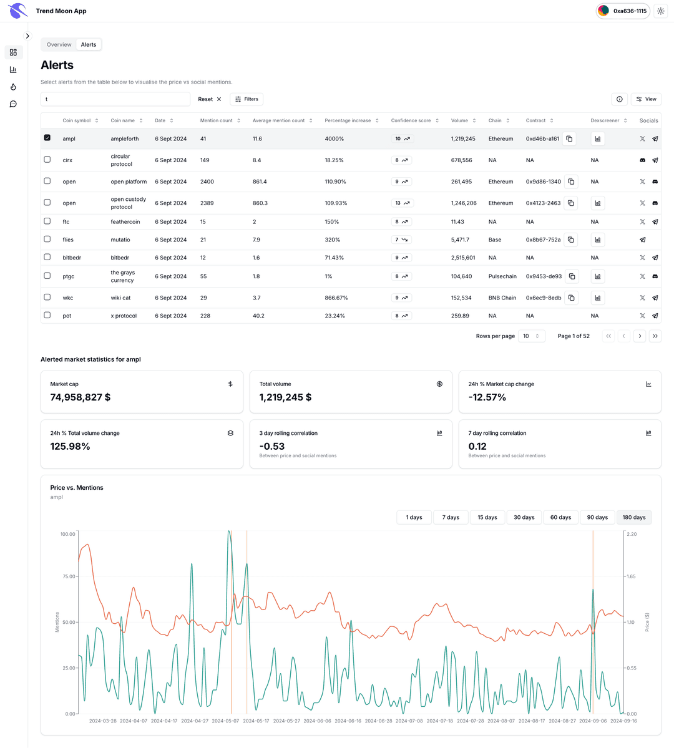Click the alerts search input field
This screenshot has height=748, width=674.
[115, 99]
